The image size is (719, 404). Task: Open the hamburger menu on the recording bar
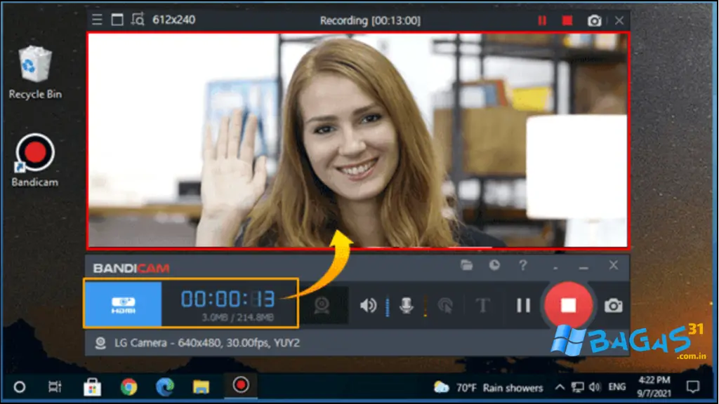[96, 20]
